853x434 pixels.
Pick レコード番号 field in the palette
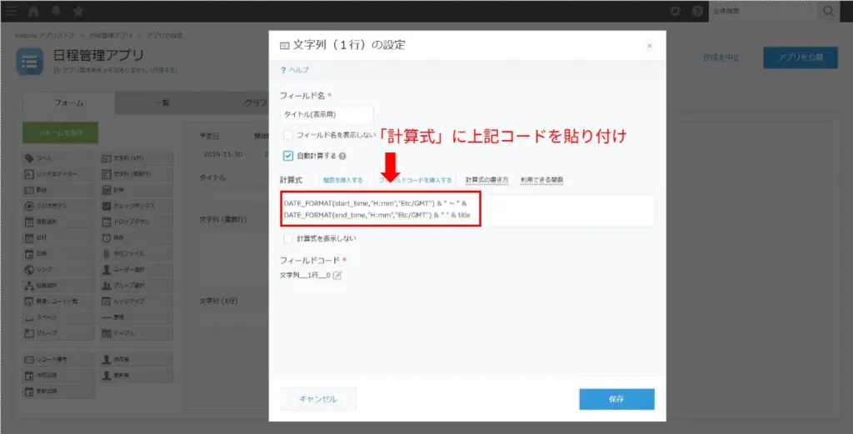[x=59, y=360]
